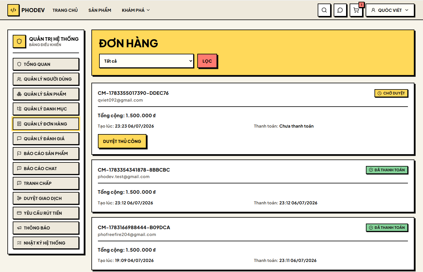Open Yêu cầu rút tiền
The image size is (423, 272).
point(46,213)
